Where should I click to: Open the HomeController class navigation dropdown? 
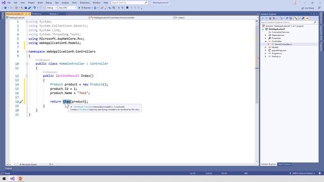pyautogui.click(x=132, y=18)
